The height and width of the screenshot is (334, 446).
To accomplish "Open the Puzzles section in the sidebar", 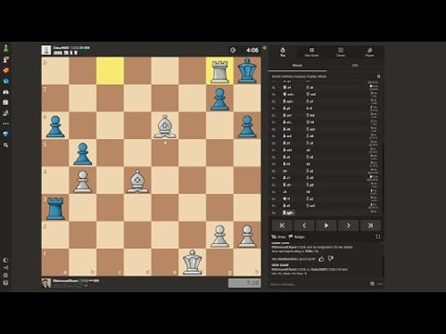I will (5, 70).
